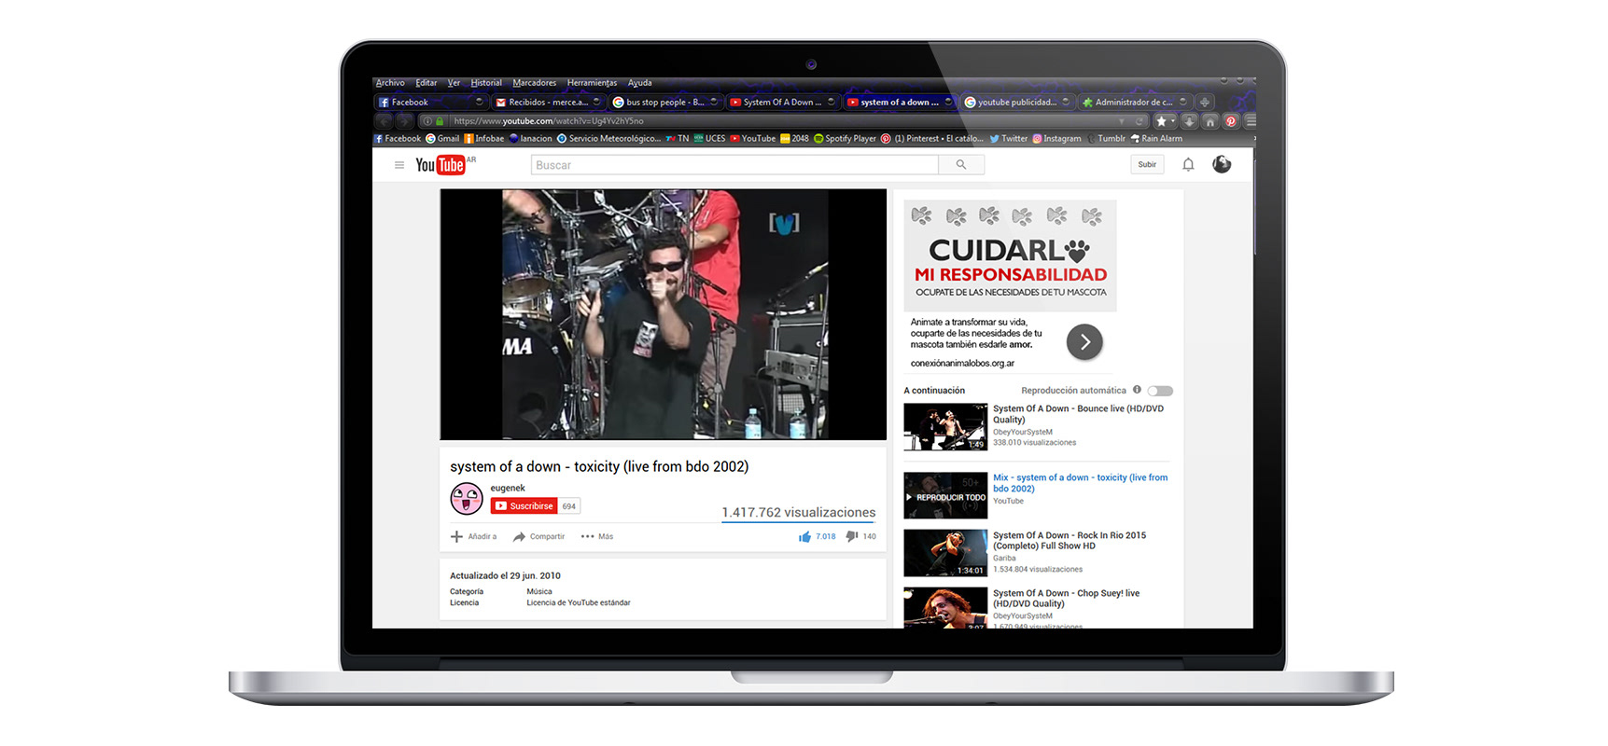The image size is (1608, 746).
Task: Click into the Buscar search field
Action: click(x=734, y=165)
